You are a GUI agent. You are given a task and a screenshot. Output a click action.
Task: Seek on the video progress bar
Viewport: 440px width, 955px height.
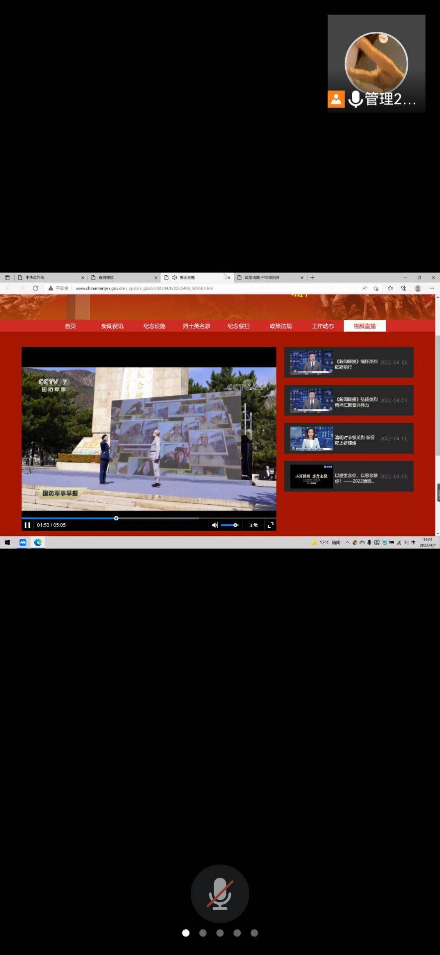(x=149, y=518)
